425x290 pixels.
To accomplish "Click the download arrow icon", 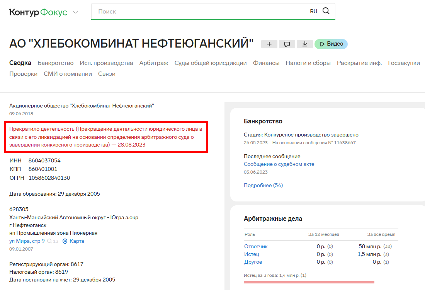I will pos(305,44).
